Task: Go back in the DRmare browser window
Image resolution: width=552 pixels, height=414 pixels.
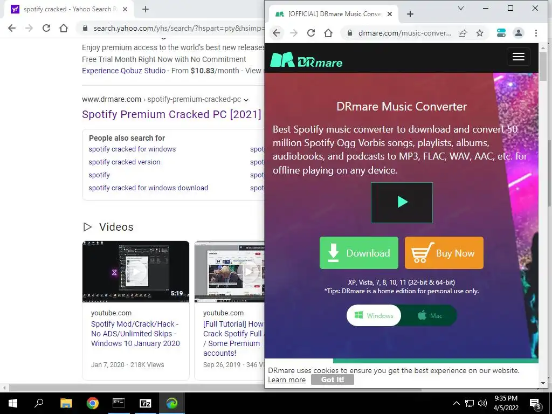Action: click(277, 33)
